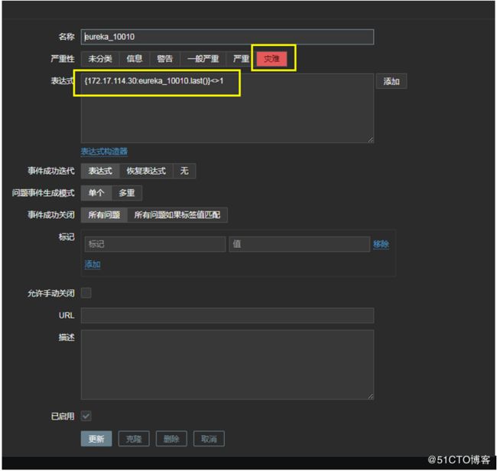This screenshot has width=497, height=471.
Task: Set 事件成功迭代 to 恢复表达式
Action: pyautogui.click(x=146, y=171)
